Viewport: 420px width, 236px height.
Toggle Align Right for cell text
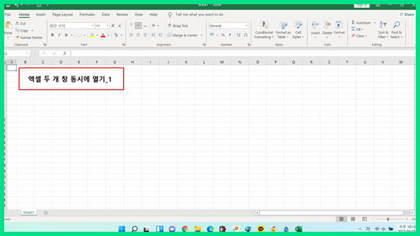click(x=145, y=35)
